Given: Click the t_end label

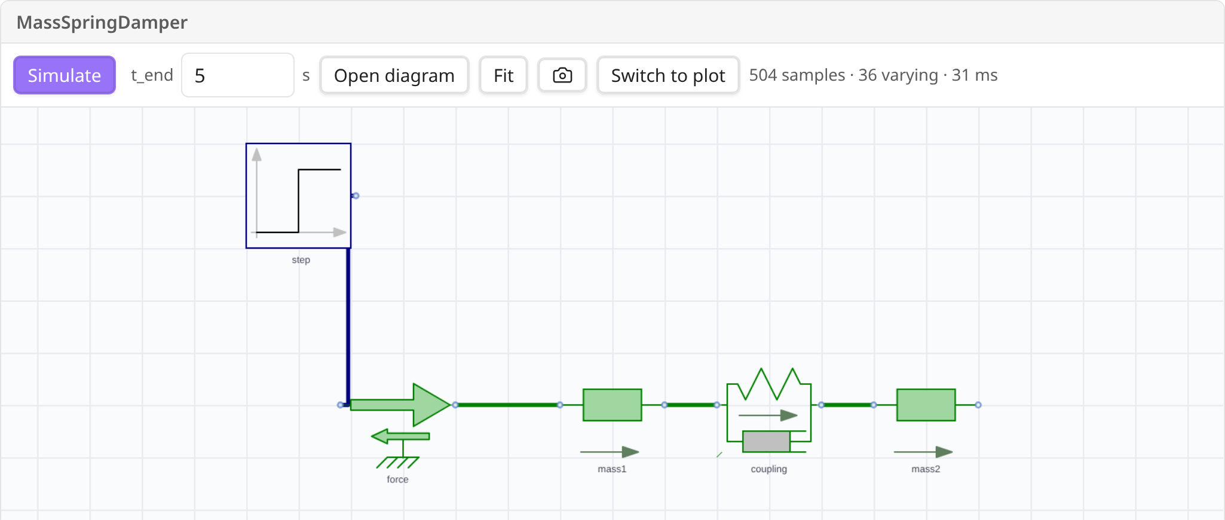Looking at the screenshot, I should point(152,75).
